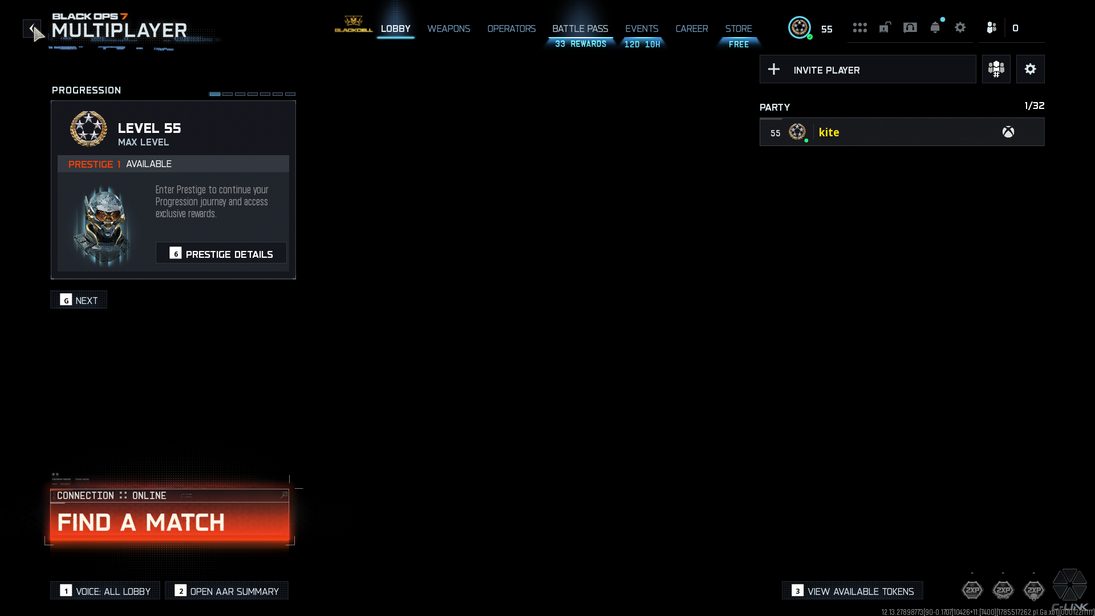1095x616 pixels.
Task: Click the Level 55 star rank emblem
Action: [88, 129]
